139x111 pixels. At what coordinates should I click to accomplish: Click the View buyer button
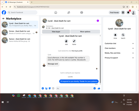[x=56, y=32]
